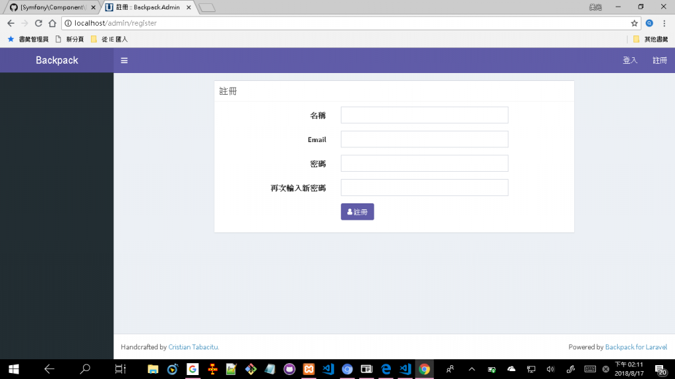675x379 pixels.
Task: Open the 新分頁 bookmark
Action: (x=70, y=39)
